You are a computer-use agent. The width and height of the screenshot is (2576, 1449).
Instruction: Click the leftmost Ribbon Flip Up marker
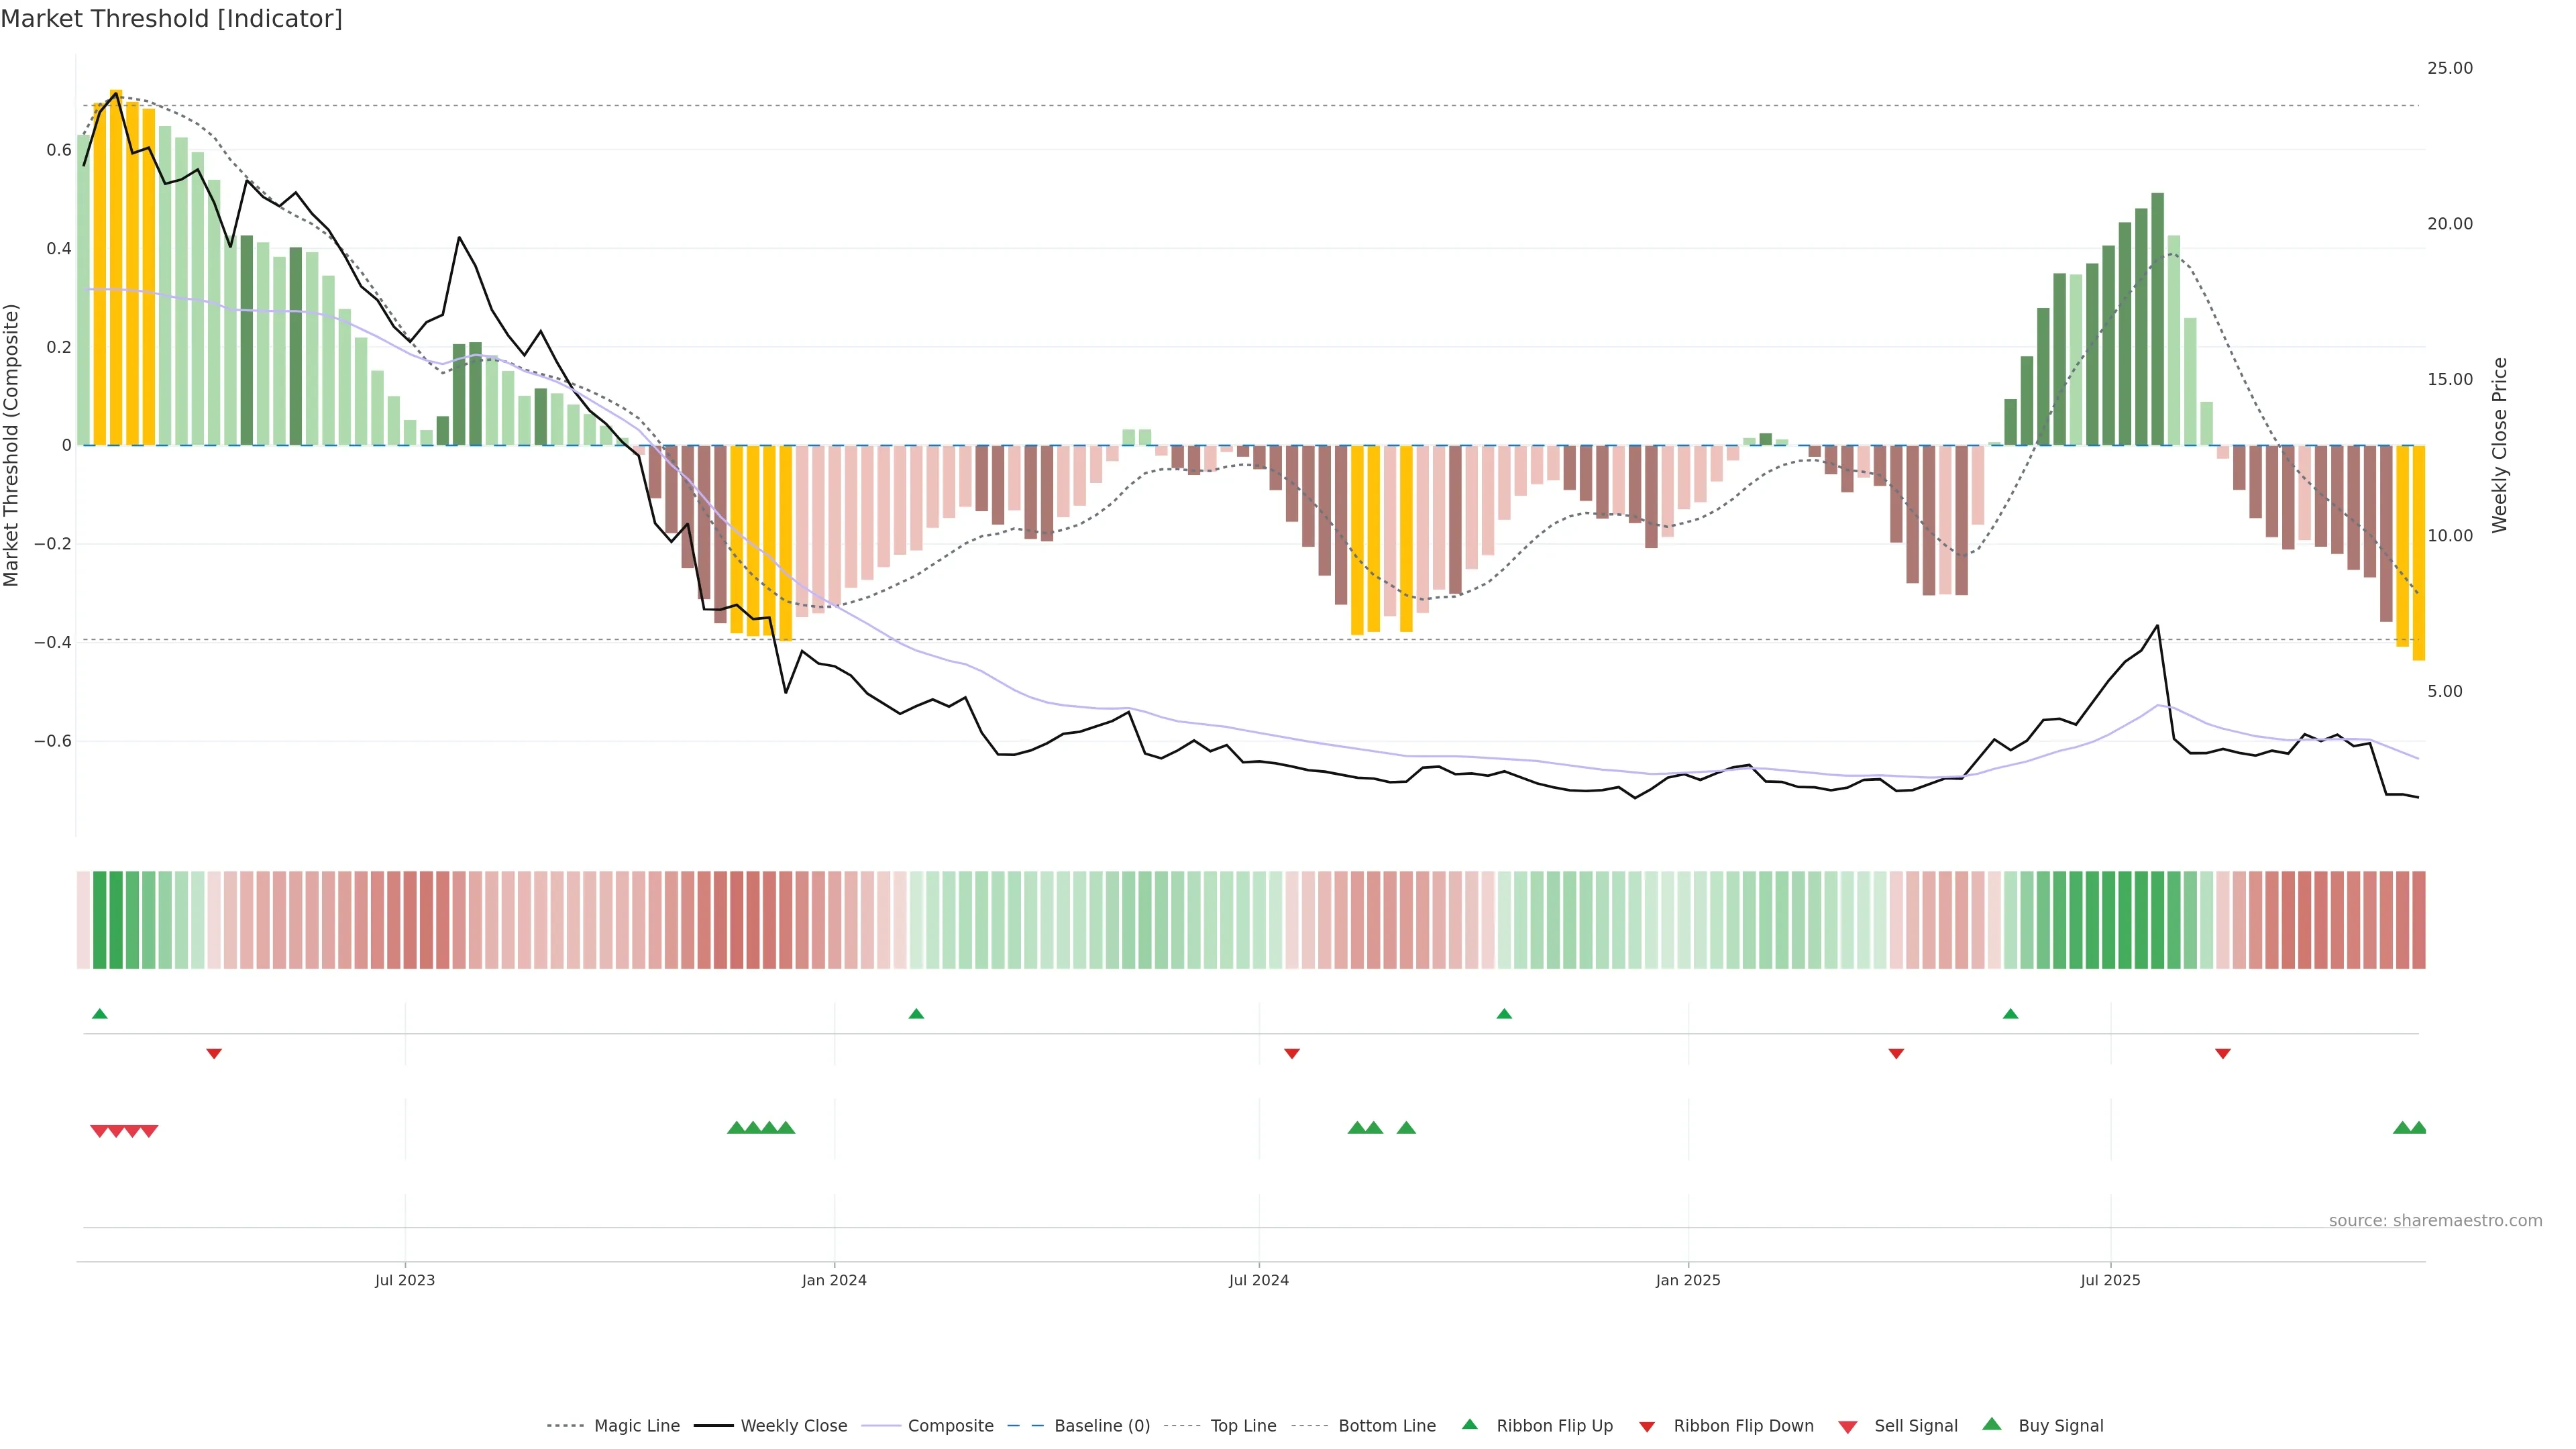[x=99, y=1014]
